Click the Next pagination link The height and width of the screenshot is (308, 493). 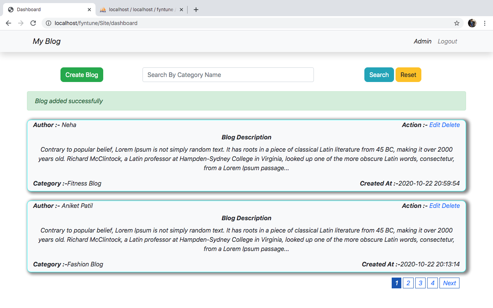449,283
